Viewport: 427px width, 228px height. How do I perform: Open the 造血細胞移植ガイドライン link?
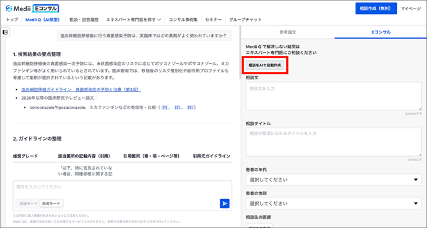[x=81, y=89]
